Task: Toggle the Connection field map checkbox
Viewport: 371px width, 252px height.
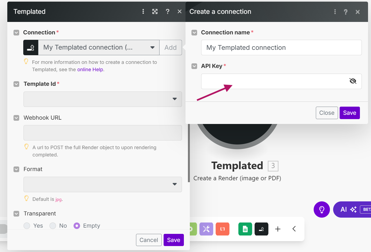Action: tap(16, 32)
